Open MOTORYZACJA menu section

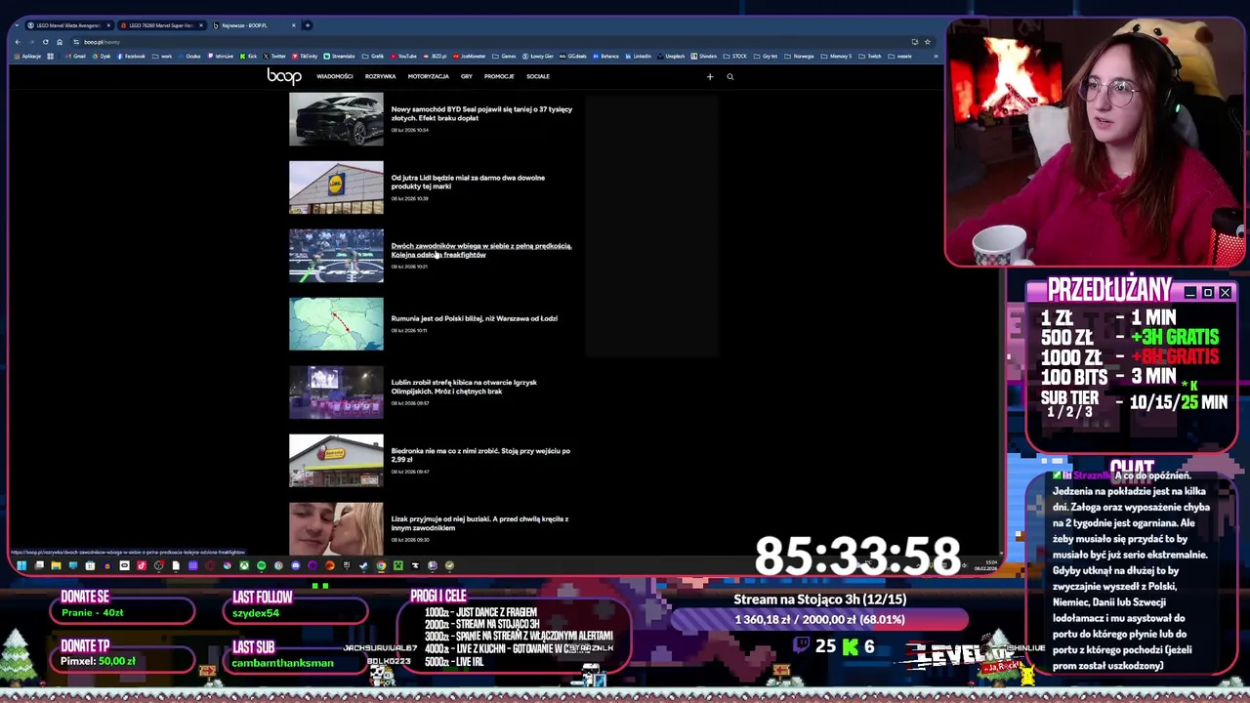[429, 76]
